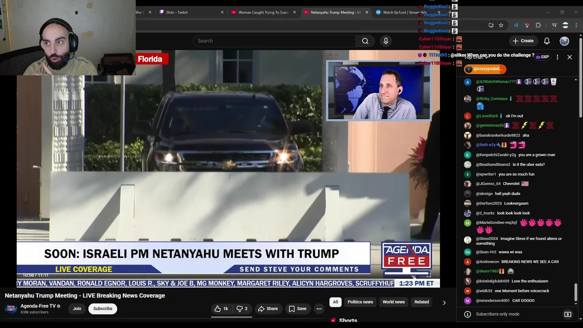The width and height of the screenshot is (583, 328).
Task: Click the @LoneStarX chat avatar
Action: coord(467,116)
